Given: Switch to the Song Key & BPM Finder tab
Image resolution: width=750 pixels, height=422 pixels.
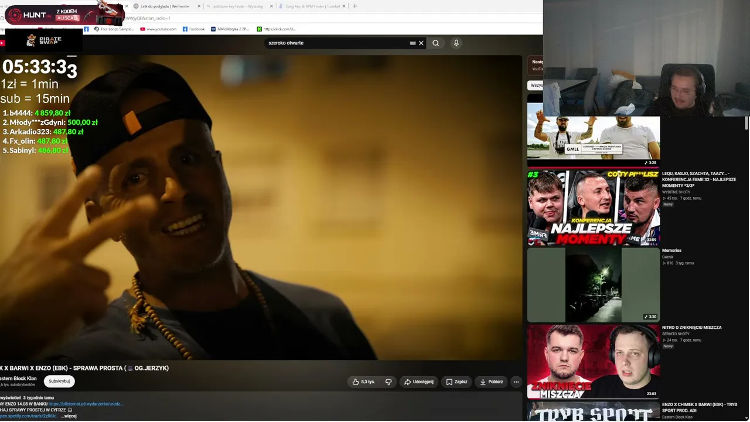Looking at the screenshot, I should 312,6.
